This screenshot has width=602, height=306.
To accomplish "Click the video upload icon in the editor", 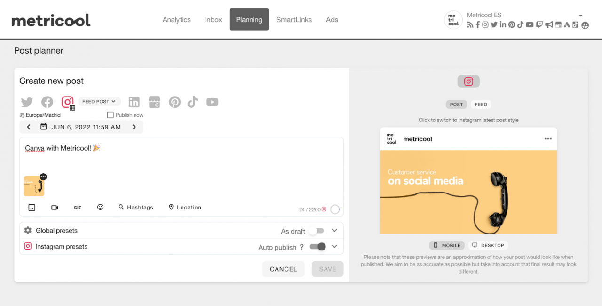I will pos(55,207).
